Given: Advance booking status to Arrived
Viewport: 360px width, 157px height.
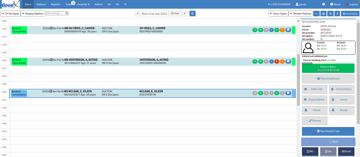Looking at the screenshot, I should pos(328,68).
